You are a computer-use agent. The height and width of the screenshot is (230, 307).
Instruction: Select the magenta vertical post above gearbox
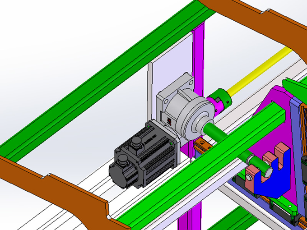(x=198, y=57)
